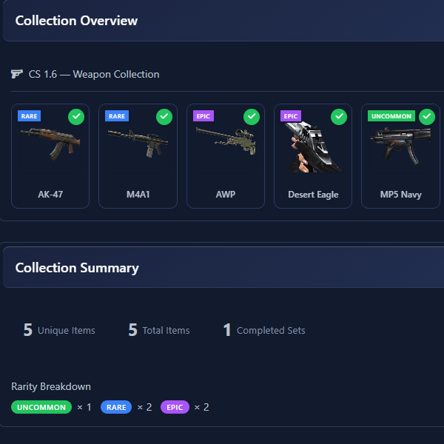The image size is (444, 444).
Task: Click the × 2 count beside EPIC pill
Action: pyautogui.click(x=201, y=407)
